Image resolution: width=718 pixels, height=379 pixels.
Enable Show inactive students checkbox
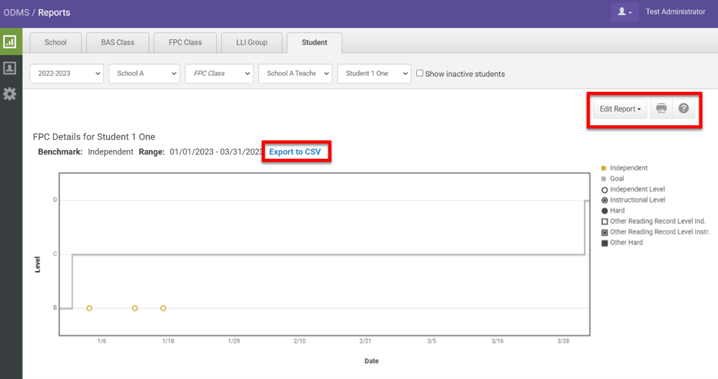click(420, 73)
